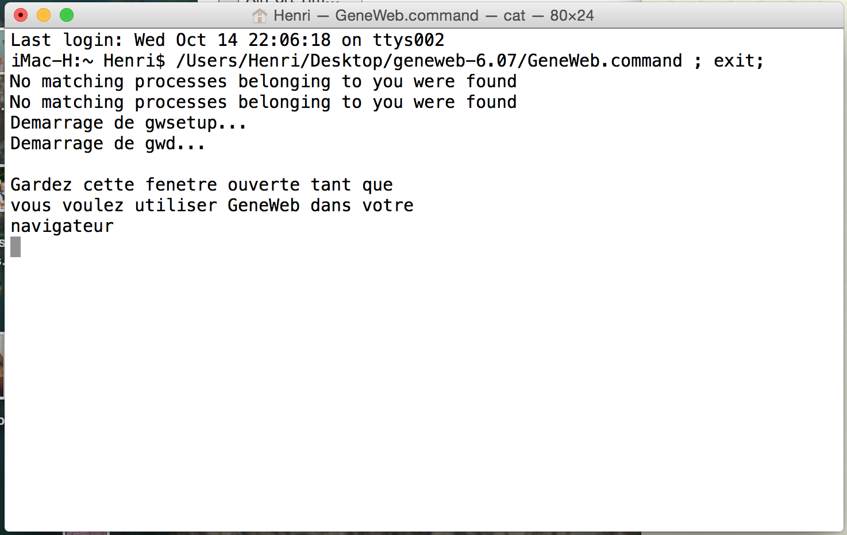Image resolution: width=847 pixels, height=535 pixels.
Task: Zoom the window using the green button
Action: pos(67,15)
